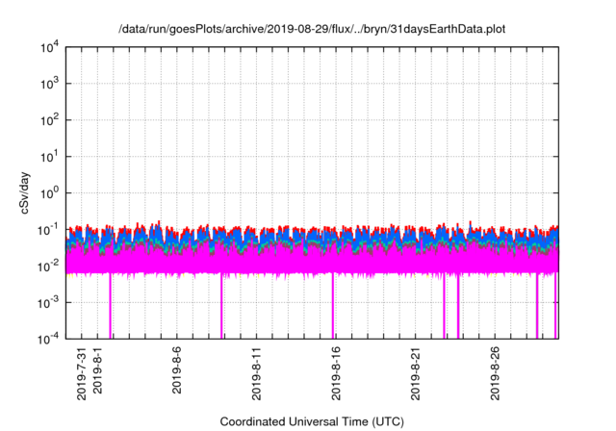Click the 2019-8-16 date label
616x431 pixels.
point(336,373)
